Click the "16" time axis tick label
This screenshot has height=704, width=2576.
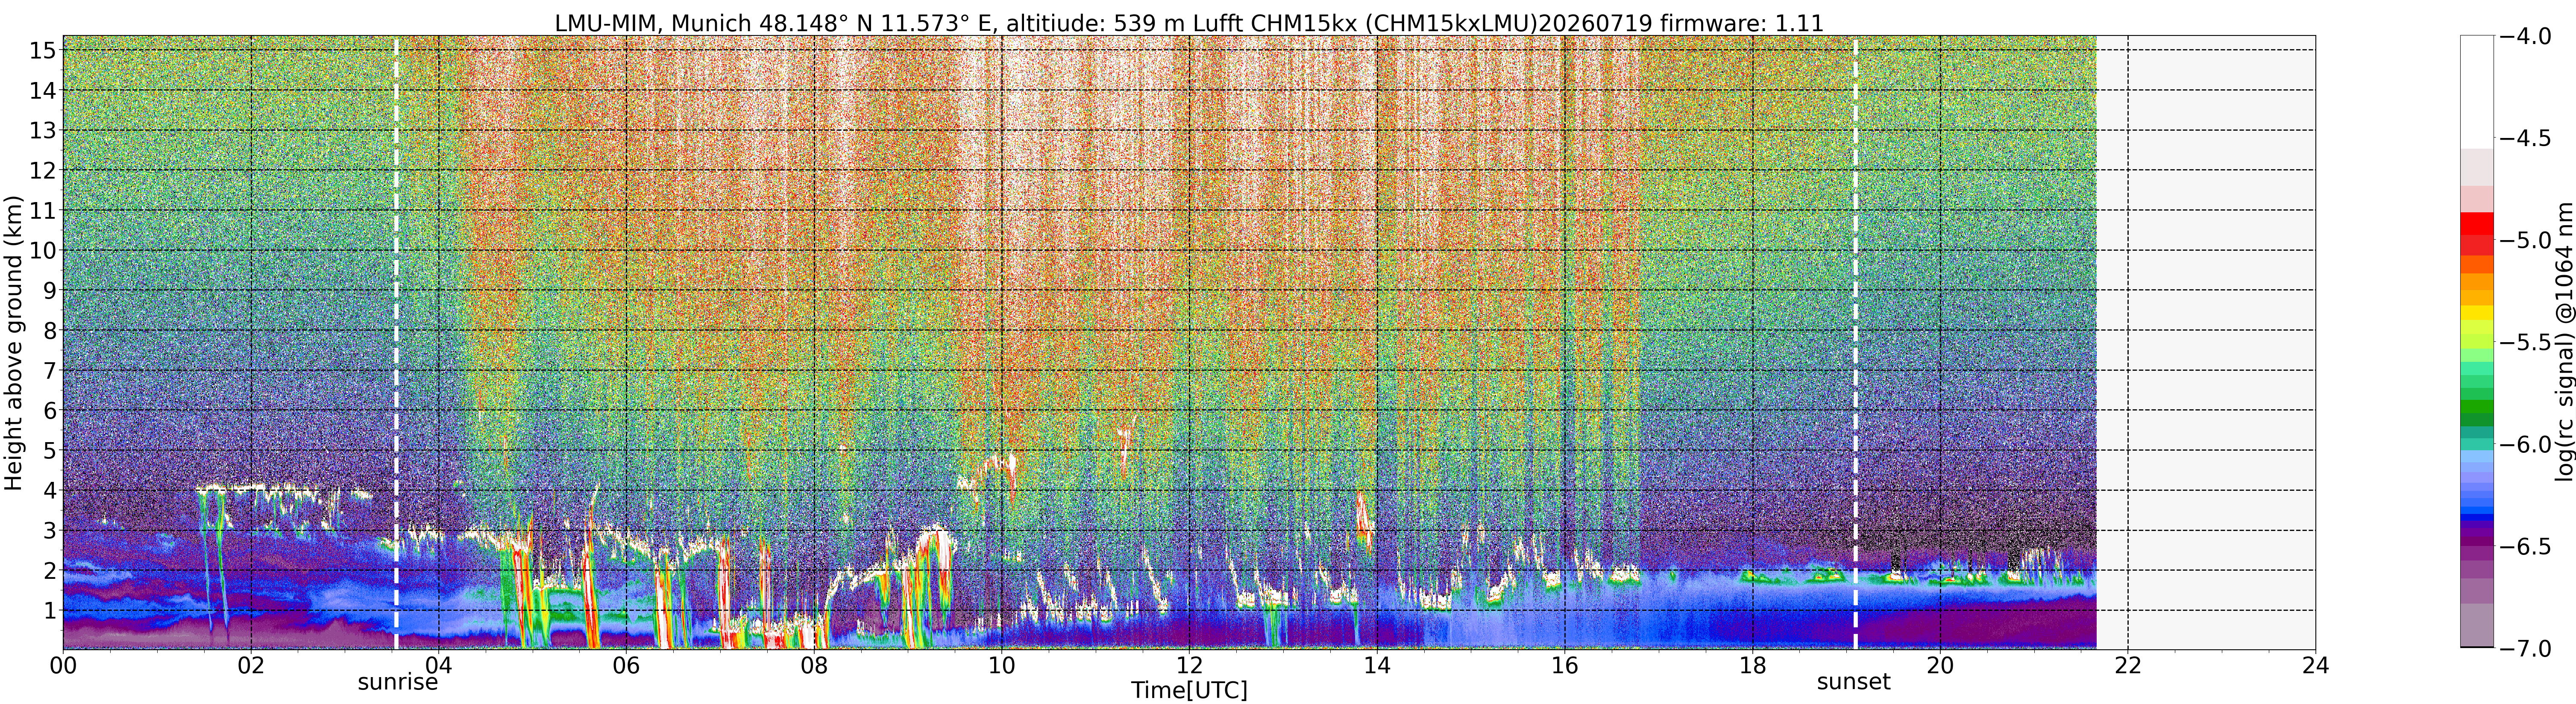[1565, 666]
